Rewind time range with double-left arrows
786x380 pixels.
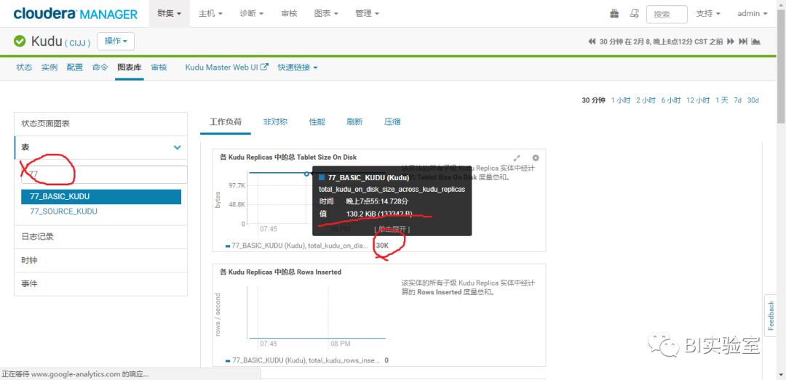[x=592, y=41]
